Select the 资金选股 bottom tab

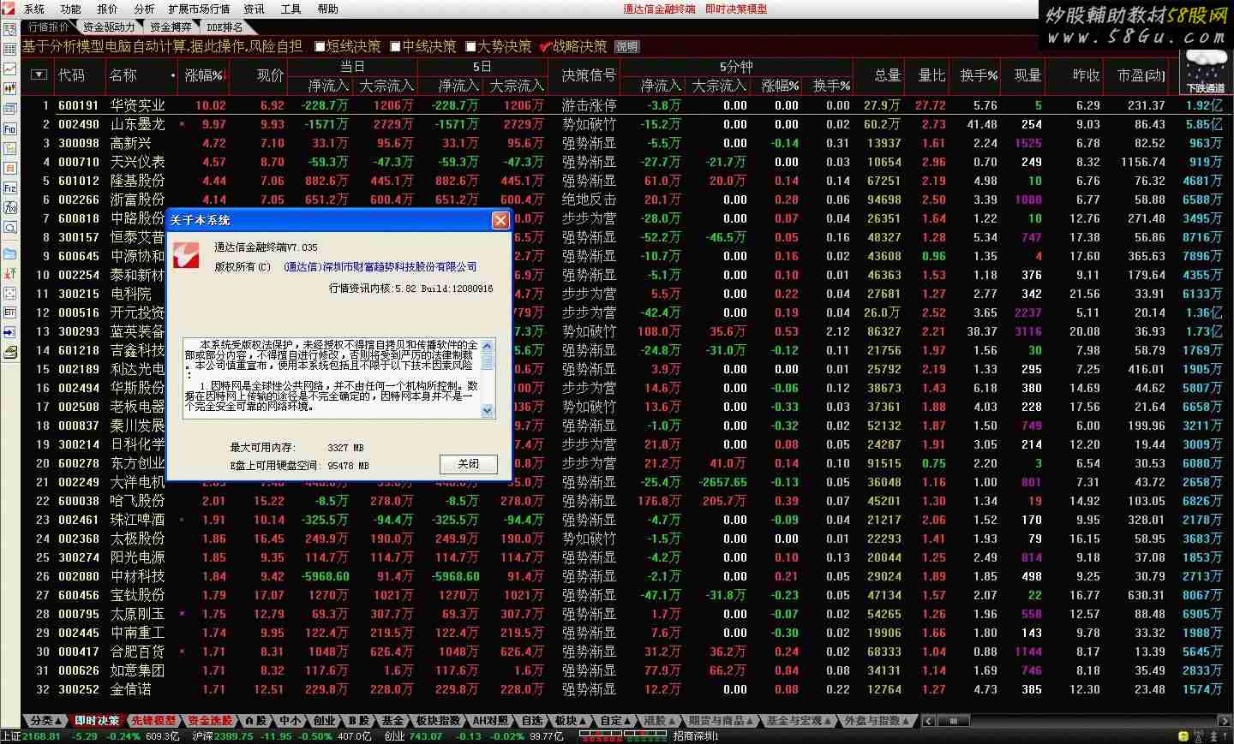tap(209, 721)
